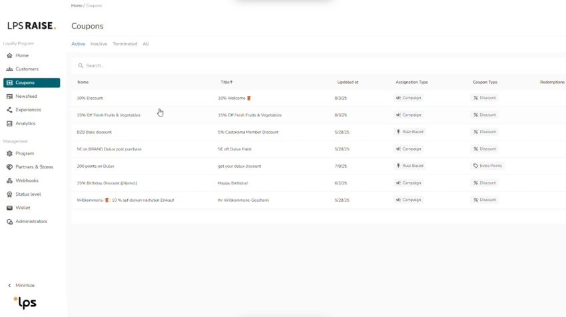The height and width of the screenshot is (317, 566).
Task: Go to Home via breadcrumb link
Action: tap(77, 5)
